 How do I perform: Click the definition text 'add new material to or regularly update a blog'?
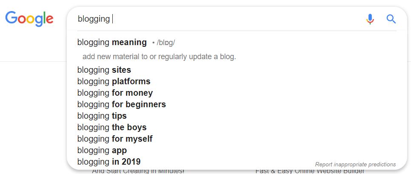point(159,57)
